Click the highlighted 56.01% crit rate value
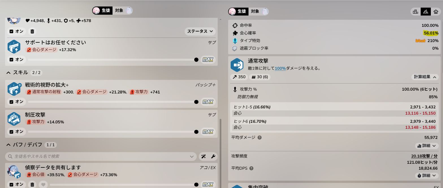 [x=431, y=33]
